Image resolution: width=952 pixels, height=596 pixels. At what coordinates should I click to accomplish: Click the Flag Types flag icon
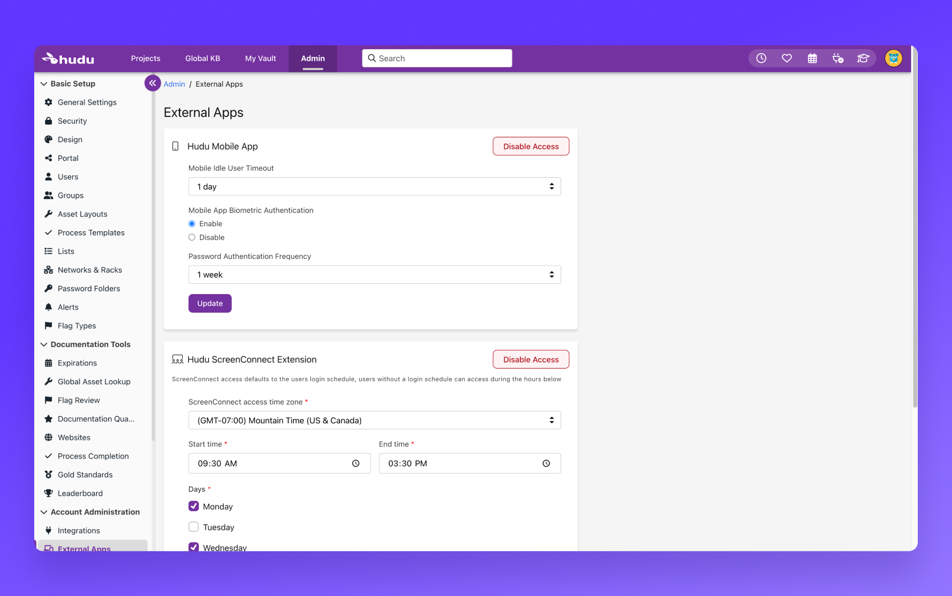tap(49, 326)
